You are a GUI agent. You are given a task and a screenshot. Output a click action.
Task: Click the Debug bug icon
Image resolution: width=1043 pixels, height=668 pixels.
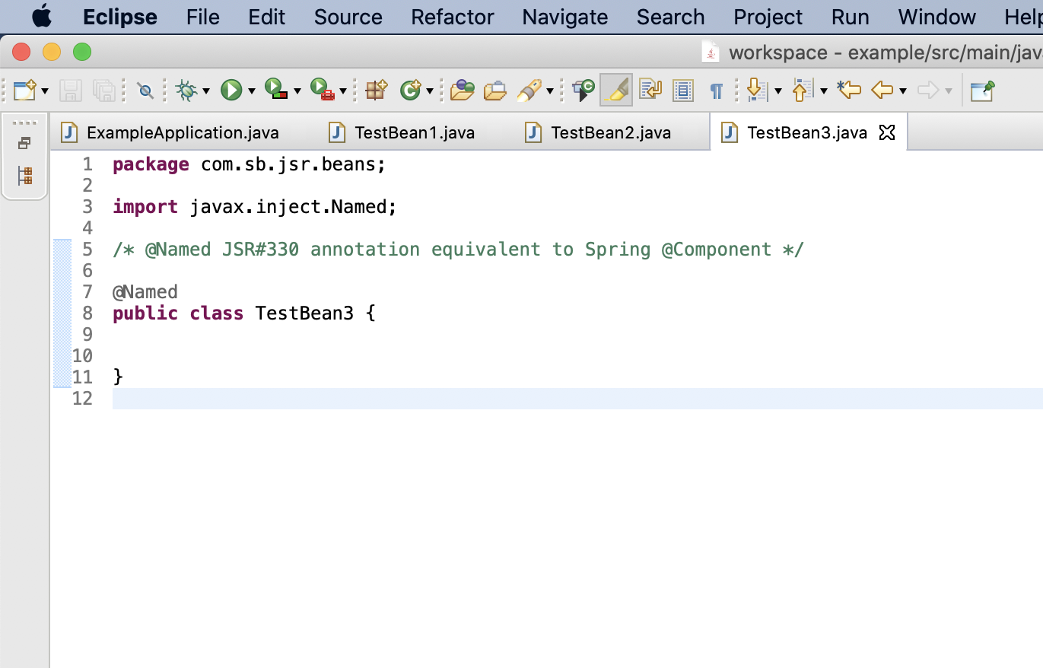pyautogui.click(x=186, y=91)
